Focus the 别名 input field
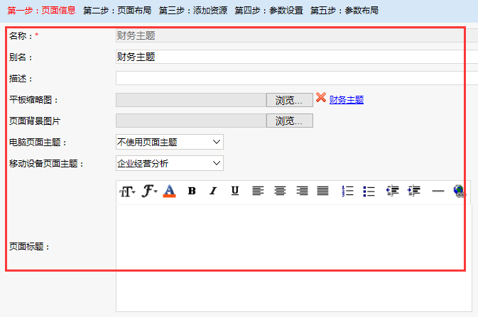 (297, 57)
